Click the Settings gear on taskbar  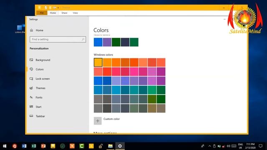click(x=120, y=146)
